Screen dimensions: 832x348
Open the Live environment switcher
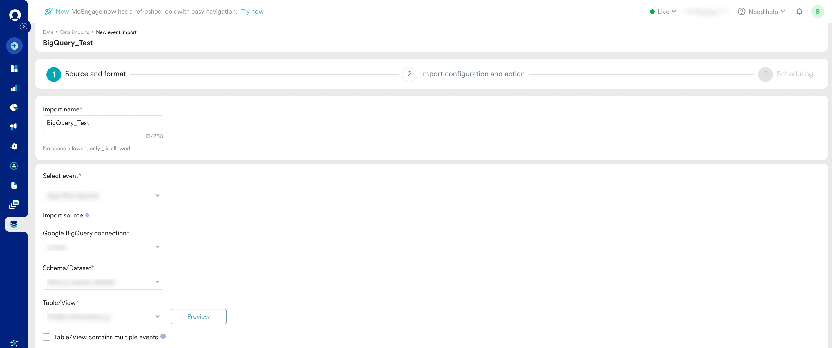[x=663, y=12]
